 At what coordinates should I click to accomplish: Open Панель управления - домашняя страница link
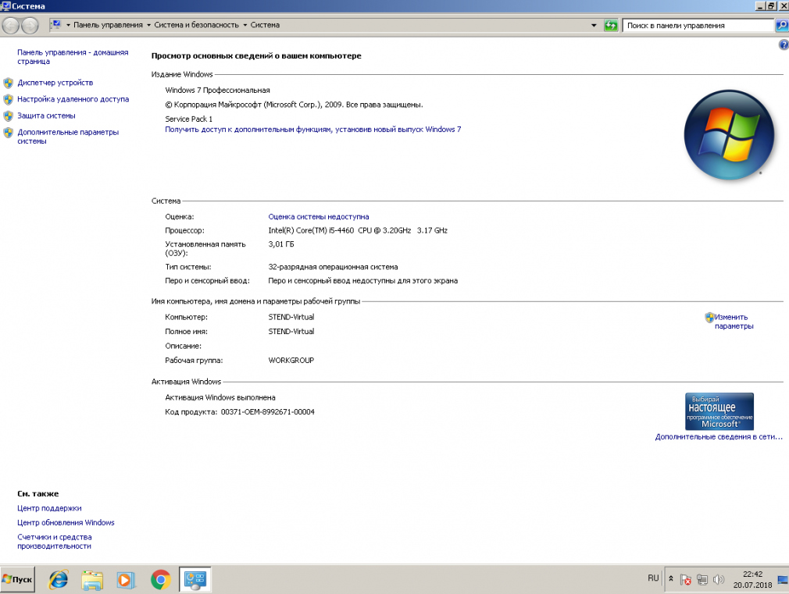pyautogui.click(x=73, y=57)
